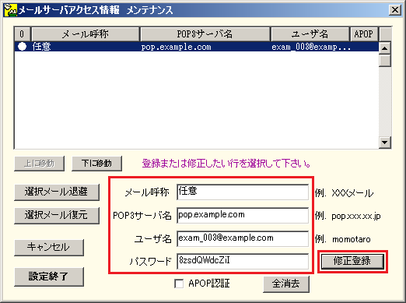This screenshot has height=303, width=406.
Task: Click the キャンセル button
Action: 49,247
